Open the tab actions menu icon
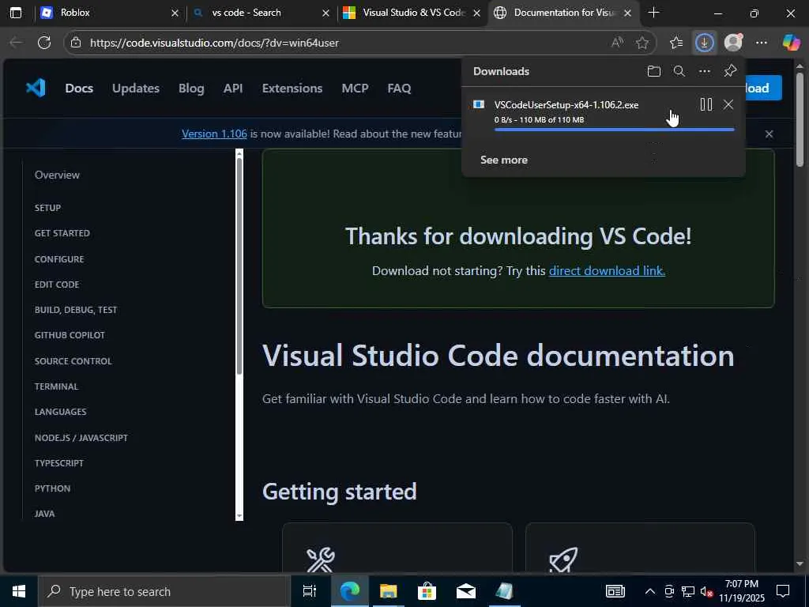The width and height of the screenshot is (809, 607). point(16,13)
